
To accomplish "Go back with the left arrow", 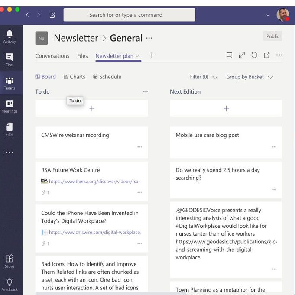I will (27, 15).
